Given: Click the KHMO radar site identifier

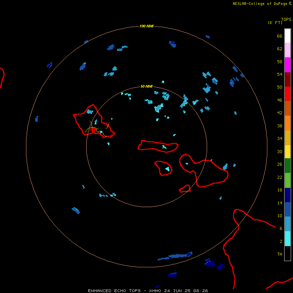Looking at the screenshot, I should point(155,291).
